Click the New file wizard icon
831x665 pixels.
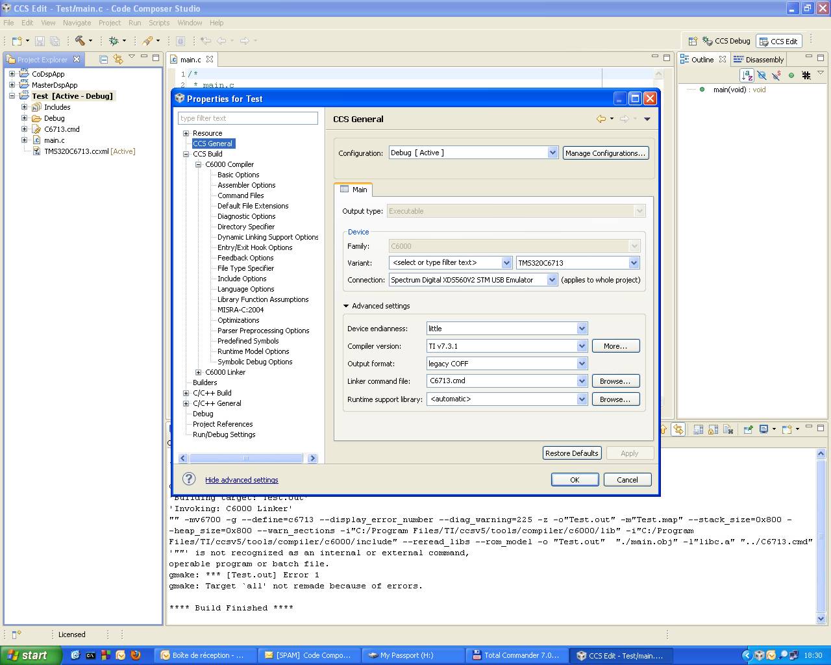(x=17, y=41)
